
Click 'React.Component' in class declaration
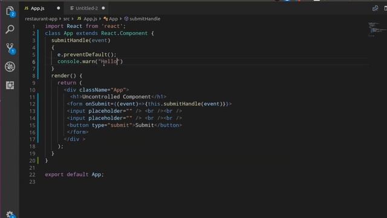coord(125,33)
